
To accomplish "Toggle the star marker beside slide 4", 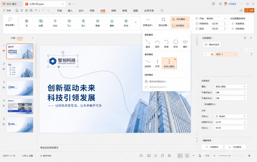I will pyautogui.click(x=4, y=106).
